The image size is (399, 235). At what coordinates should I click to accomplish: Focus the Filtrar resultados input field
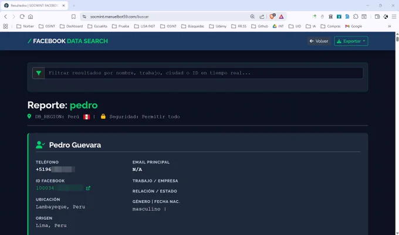click(x=204, y=73)
